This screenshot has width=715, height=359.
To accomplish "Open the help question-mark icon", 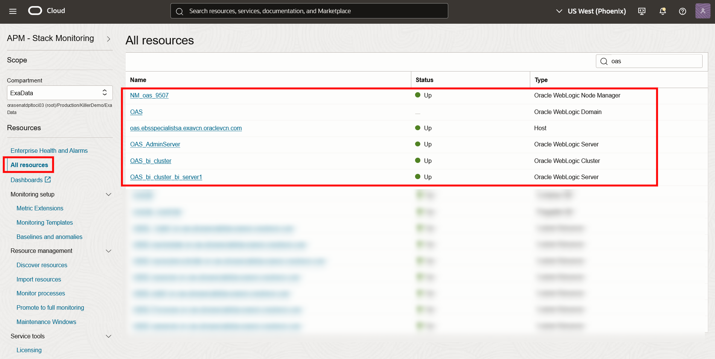I will pos(682,11).
